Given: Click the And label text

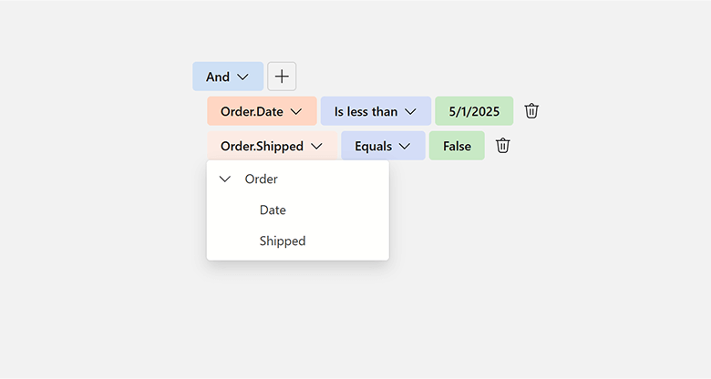Looking at the screenshot, I should pos(218,77).
